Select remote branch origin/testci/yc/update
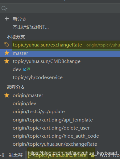The width and height of the screenshot is (120, 159). 39,112
